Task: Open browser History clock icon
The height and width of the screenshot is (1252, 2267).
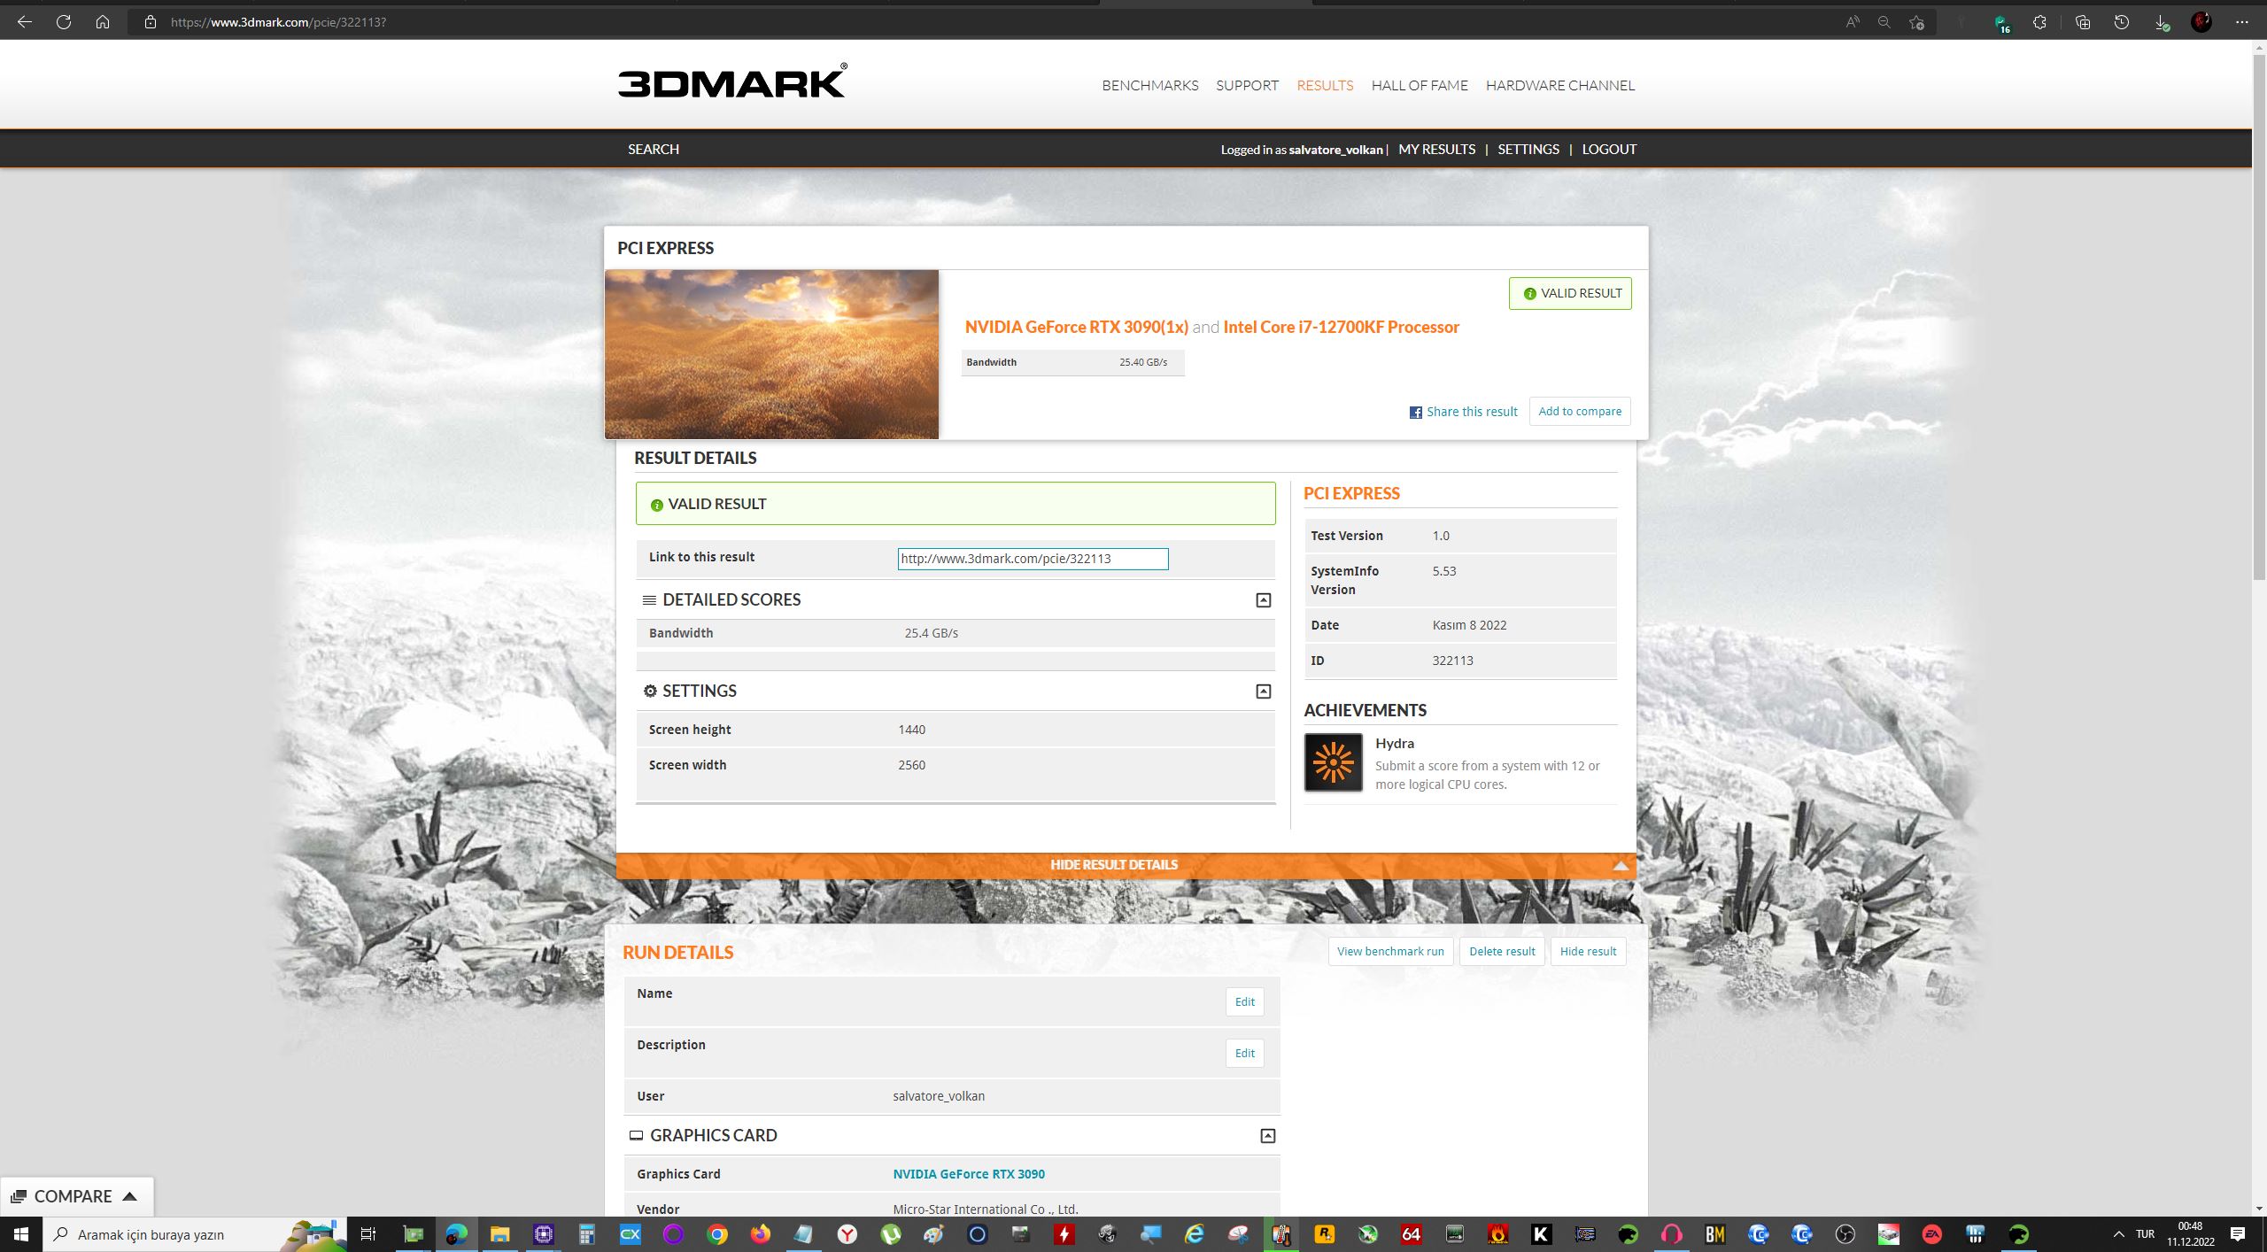Action: click(x=2122, y=22)
